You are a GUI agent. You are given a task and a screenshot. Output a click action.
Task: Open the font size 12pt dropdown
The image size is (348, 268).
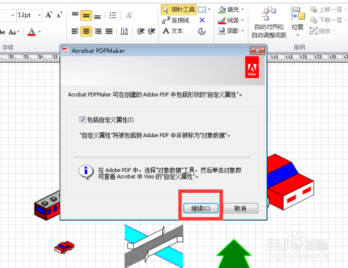(40, 15)
